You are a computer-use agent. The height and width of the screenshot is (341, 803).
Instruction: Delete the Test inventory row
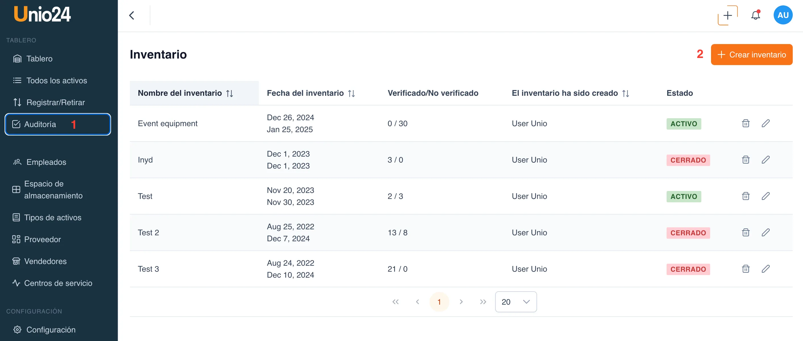pos(745,196)
